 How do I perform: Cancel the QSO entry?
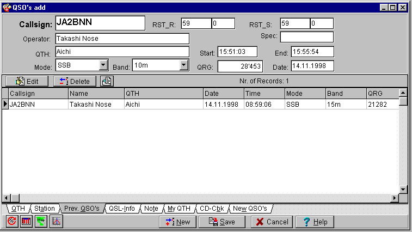pyautogui.click(x=271, y=222)
